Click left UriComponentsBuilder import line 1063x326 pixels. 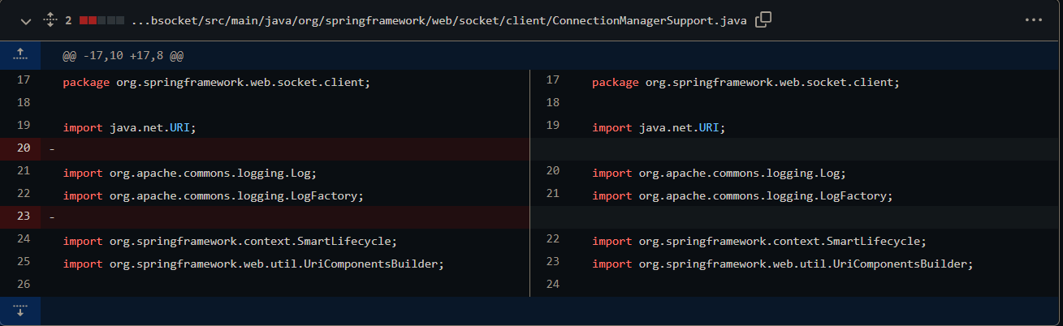point(253,264)
